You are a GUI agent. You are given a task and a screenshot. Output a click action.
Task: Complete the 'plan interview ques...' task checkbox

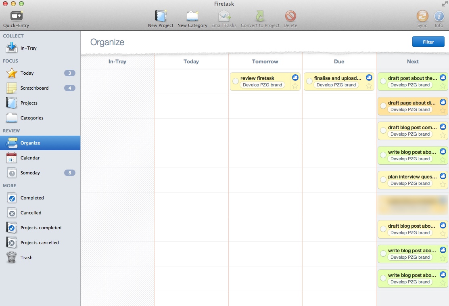point(383,180)
